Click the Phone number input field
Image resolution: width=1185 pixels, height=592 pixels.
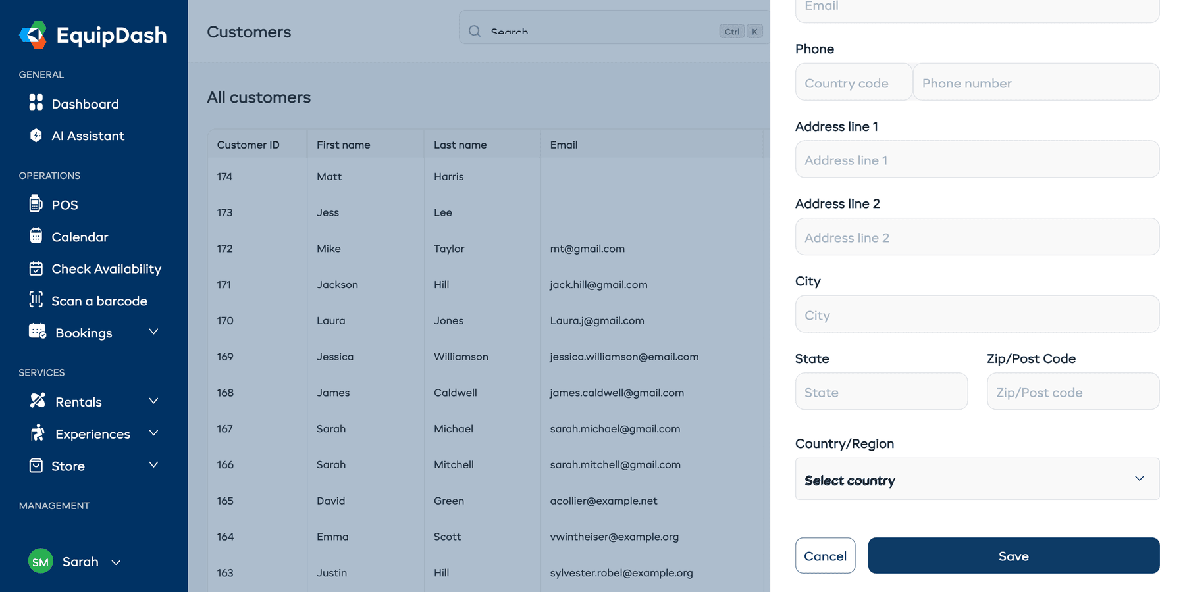pos(1036,82)
